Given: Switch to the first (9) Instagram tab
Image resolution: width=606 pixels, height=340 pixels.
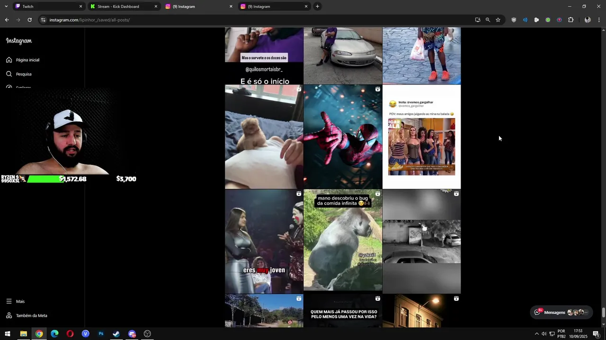Looking at the screenshot, I should 198,7.
